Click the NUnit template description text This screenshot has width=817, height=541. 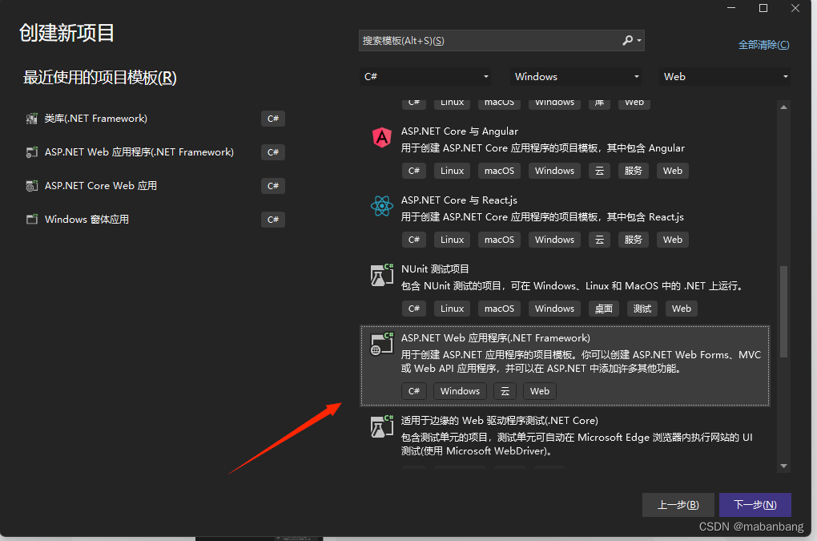pyautogui.click(x=574, y=285)
